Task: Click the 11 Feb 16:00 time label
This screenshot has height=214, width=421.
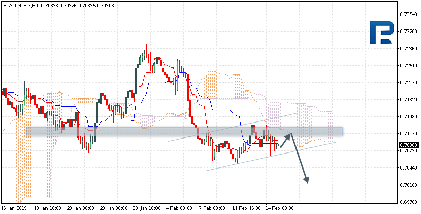Action: pos(246,208)
